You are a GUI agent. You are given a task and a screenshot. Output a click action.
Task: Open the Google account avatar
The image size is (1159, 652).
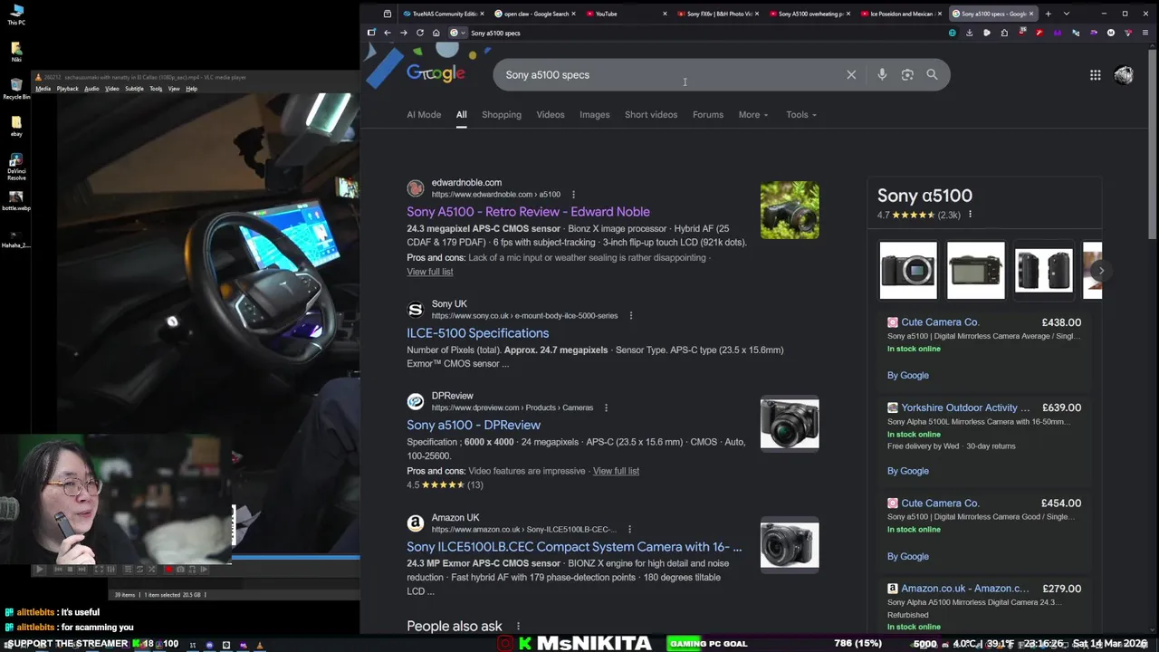1124,75
